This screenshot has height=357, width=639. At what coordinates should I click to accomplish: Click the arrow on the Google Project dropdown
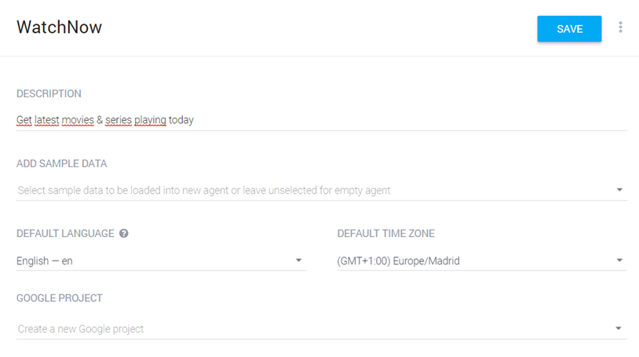coord(619,329)
